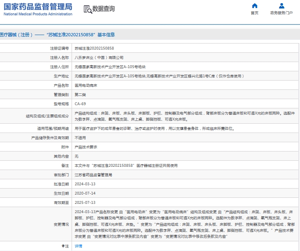Screen dimensions: 300x251
Task: Select model specification CA-69
Action: pyautogui.click(x=80, y=104)
